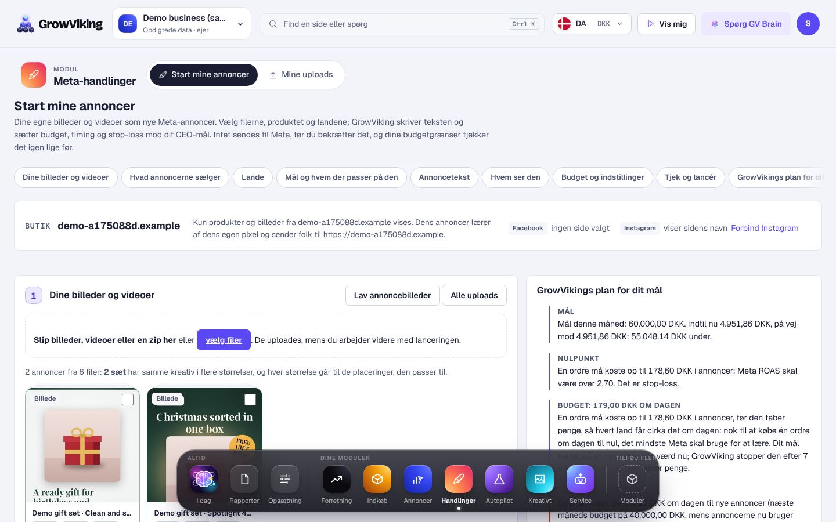Open Opsætning settings icon

point(285,479)
